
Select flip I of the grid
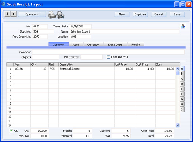(182, 109)
